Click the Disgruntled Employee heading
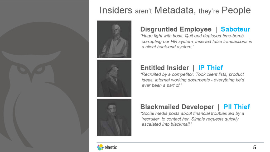 tap(176, 29)
